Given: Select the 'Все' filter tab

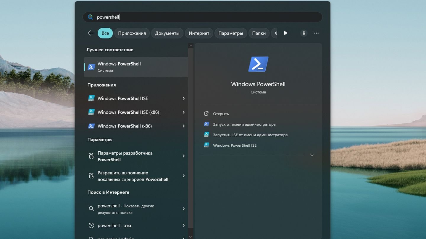Looking at the screenshot, I should click(x=105, y=33).
